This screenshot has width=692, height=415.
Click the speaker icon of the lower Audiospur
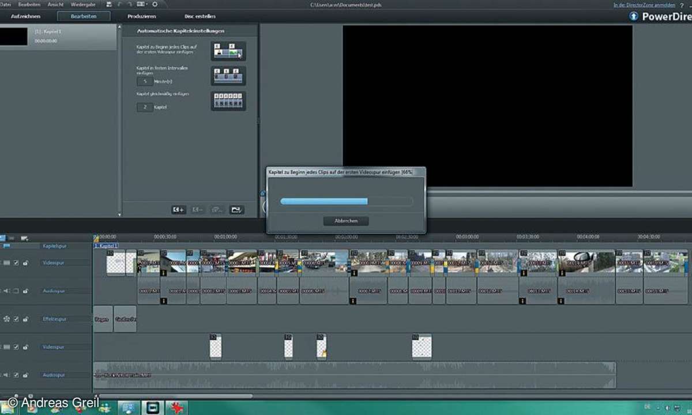coord(6,375)
